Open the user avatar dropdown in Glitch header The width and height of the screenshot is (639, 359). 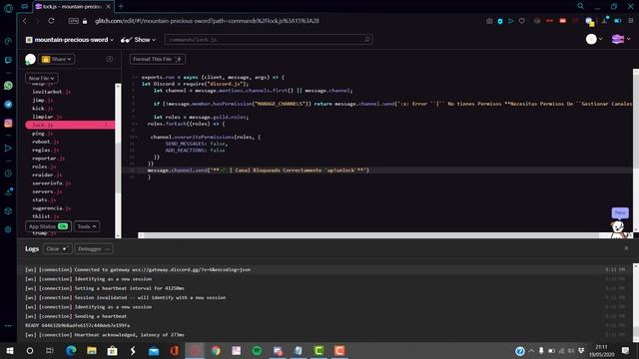(594, 39)
